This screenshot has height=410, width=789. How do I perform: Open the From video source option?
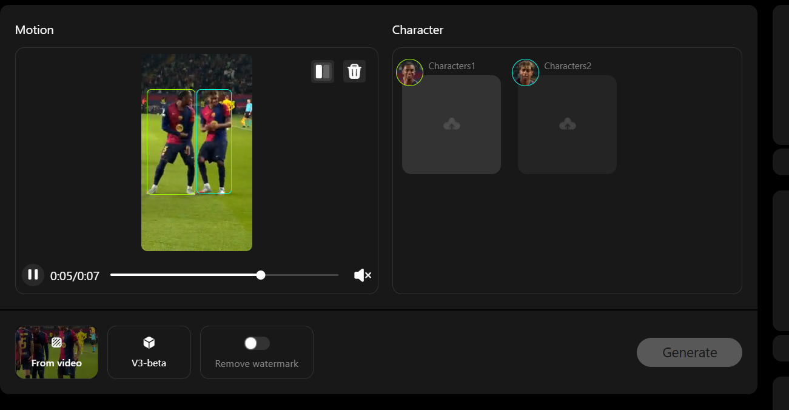pyautogui.click(x=56, y=352)
